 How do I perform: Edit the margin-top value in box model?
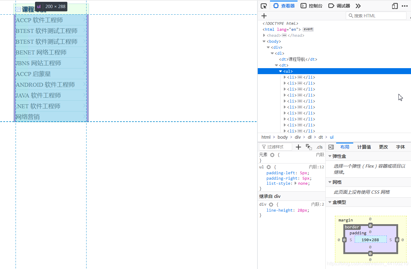pyautogui.click(x=370, y=219)
